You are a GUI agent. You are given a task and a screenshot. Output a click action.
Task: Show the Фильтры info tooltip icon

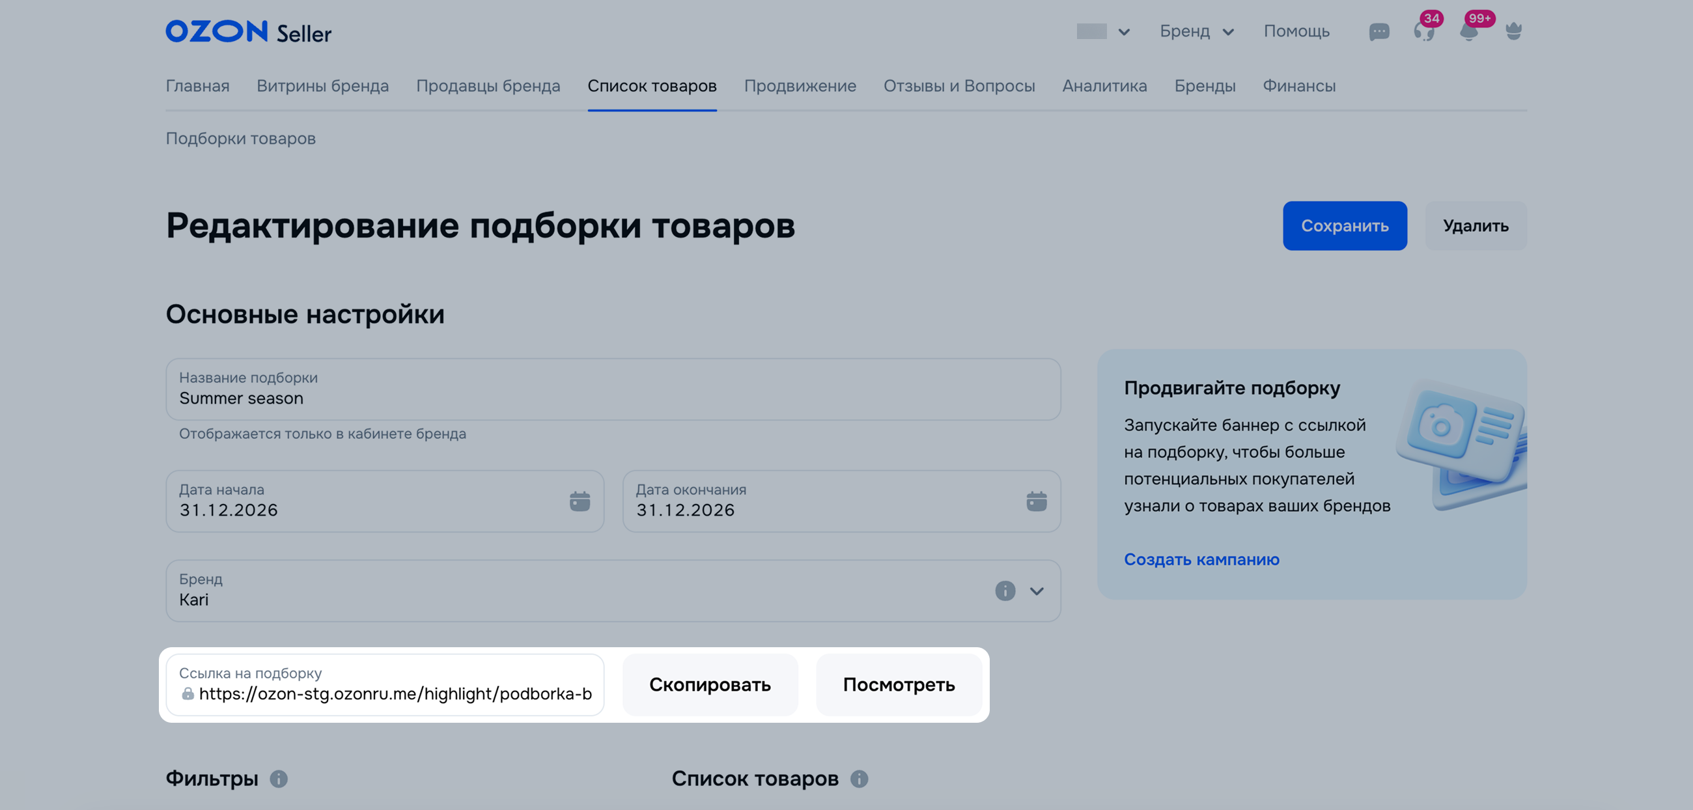(x=279, y=779)
